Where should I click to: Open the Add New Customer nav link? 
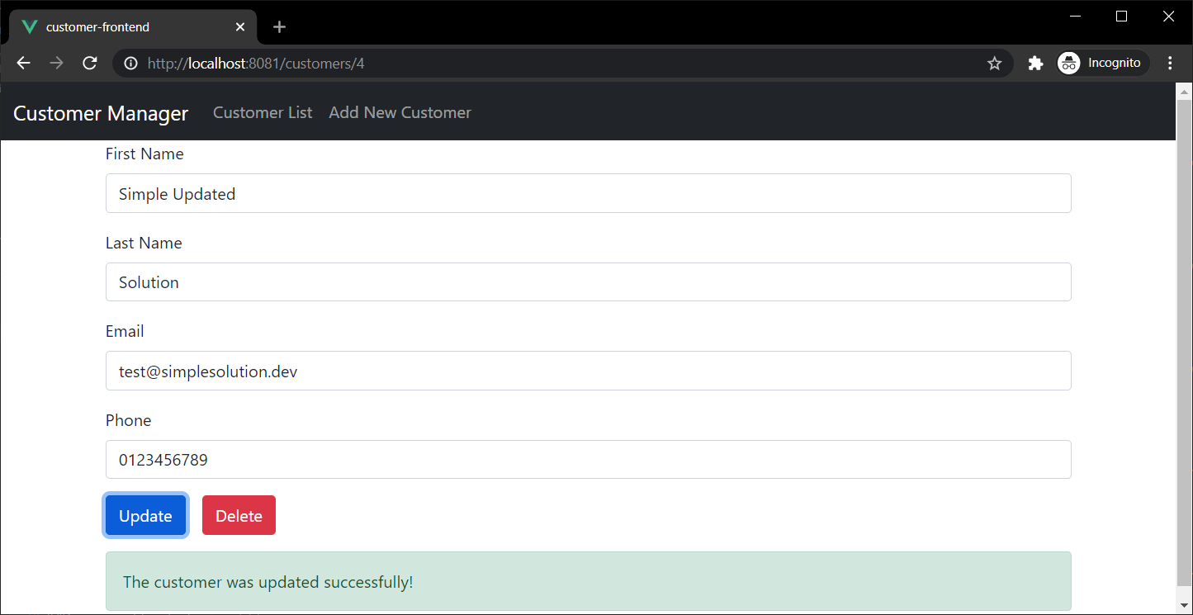400,112
